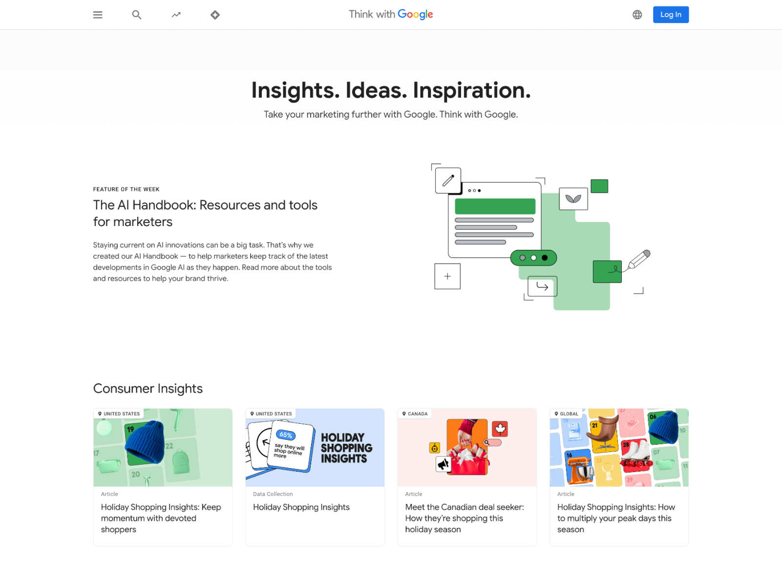
Task: Click the Canada location tag
Action: click(x=415, y=414)
